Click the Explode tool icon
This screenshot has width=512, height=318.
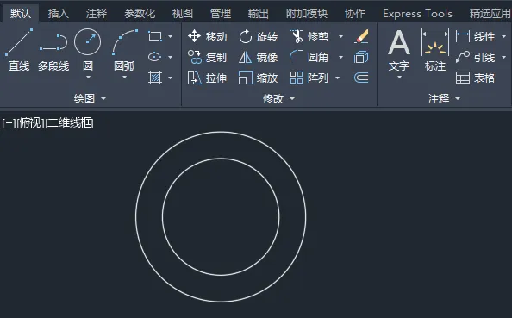pyautogui.click(x=361, y=57)
